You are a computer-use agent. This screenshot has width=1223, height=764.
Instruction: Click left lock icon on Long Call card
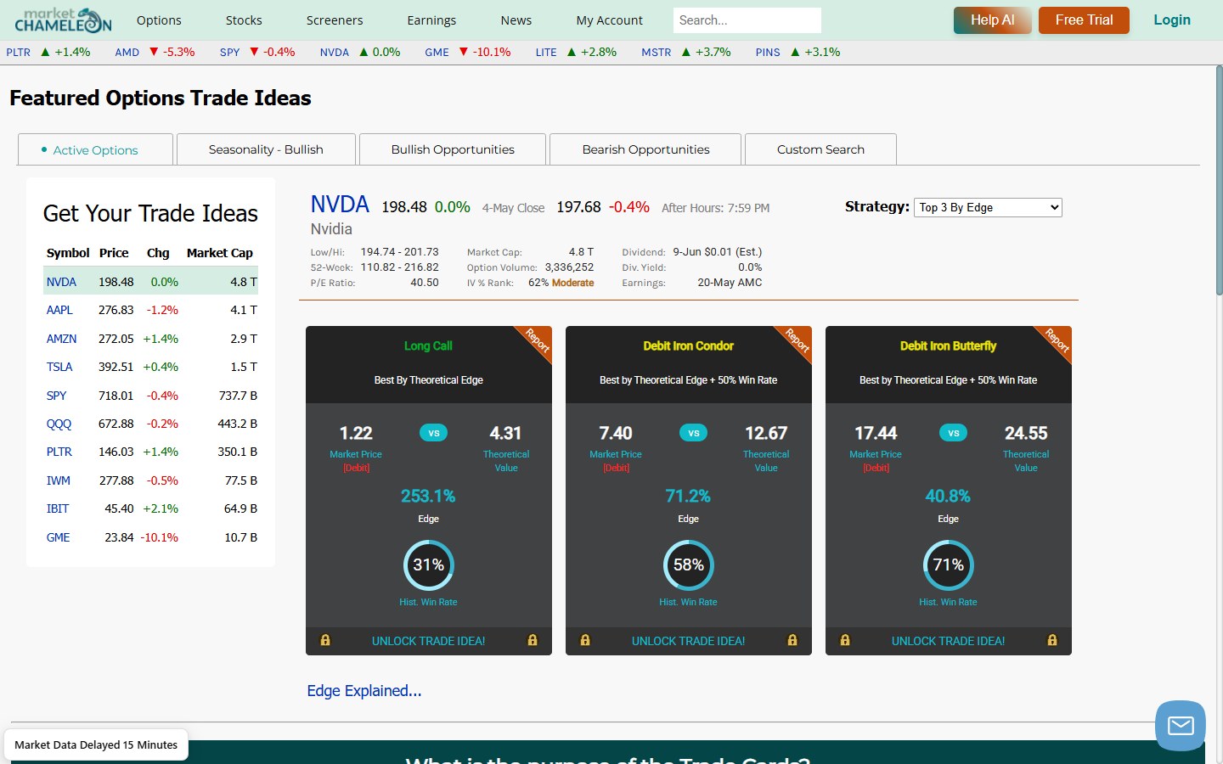324,641
